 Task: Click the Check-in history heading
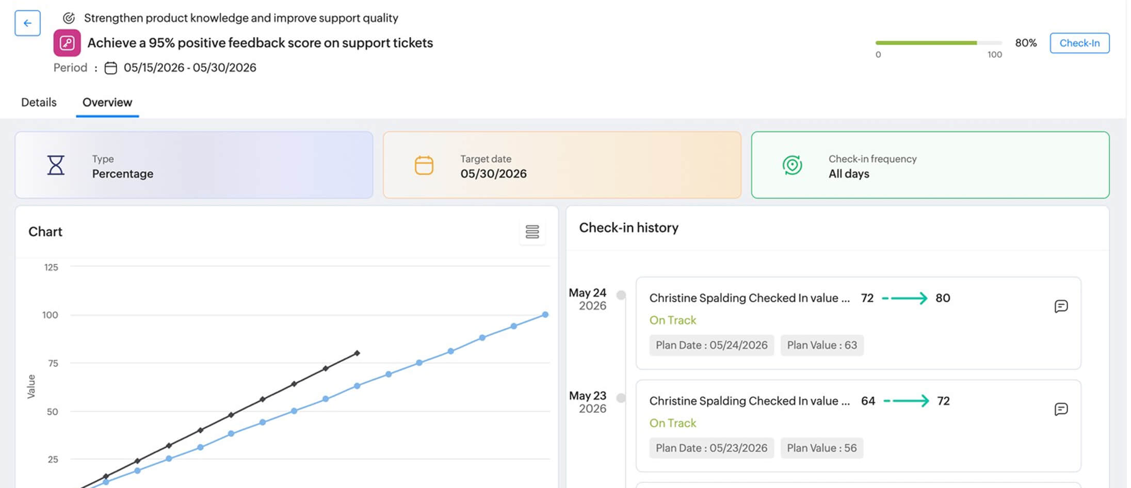[x=628, y=227]
